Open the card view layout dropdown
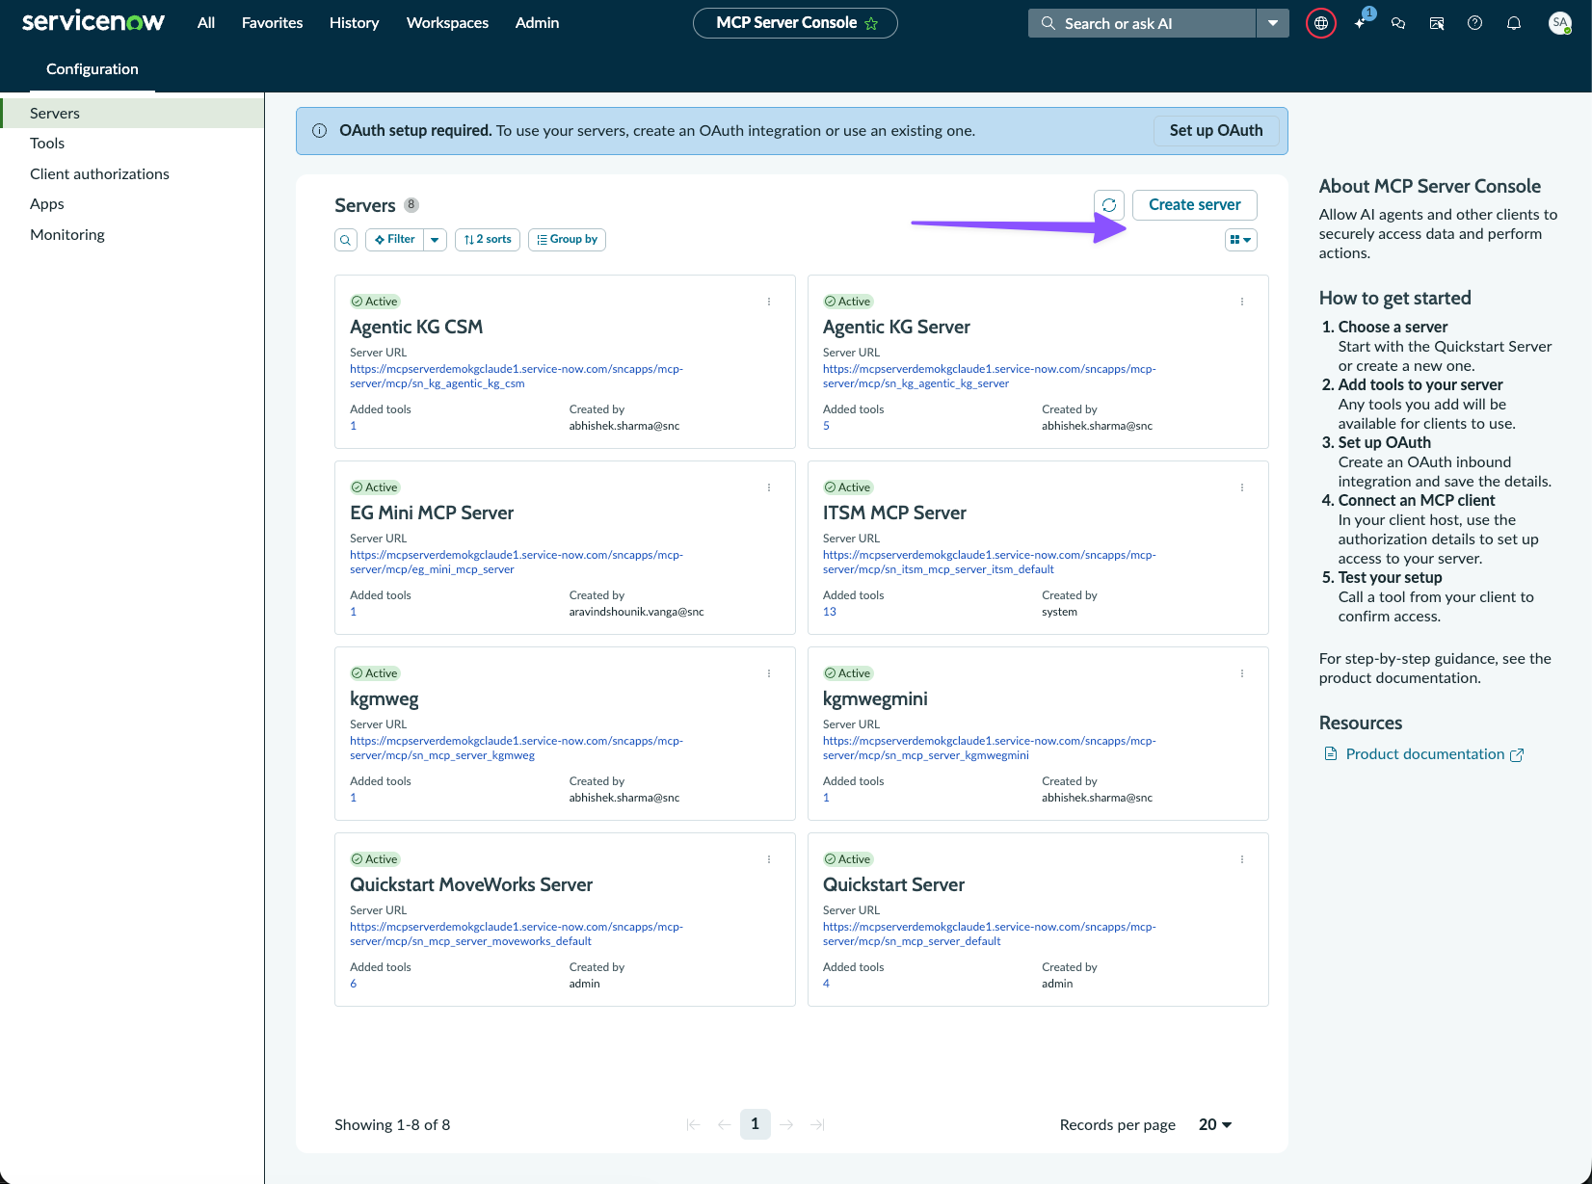Screen dimensions: 1592x1184 pos(1240,240)
